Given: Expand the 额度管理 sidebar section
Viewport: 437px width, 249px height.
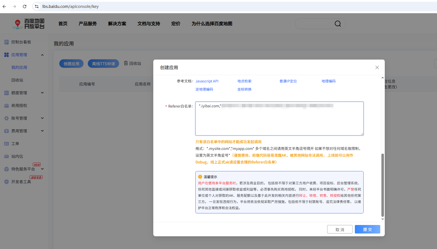Looking at the screenshot, I should click(42, 93).
